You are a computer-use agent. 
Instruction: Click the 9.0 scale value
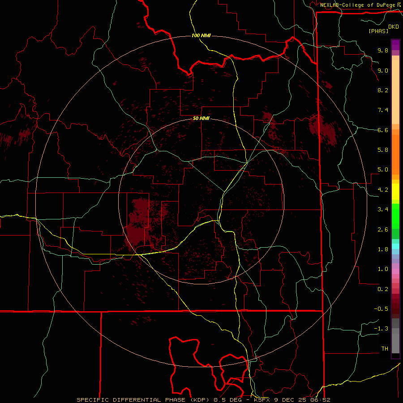(x=383, y=70)
